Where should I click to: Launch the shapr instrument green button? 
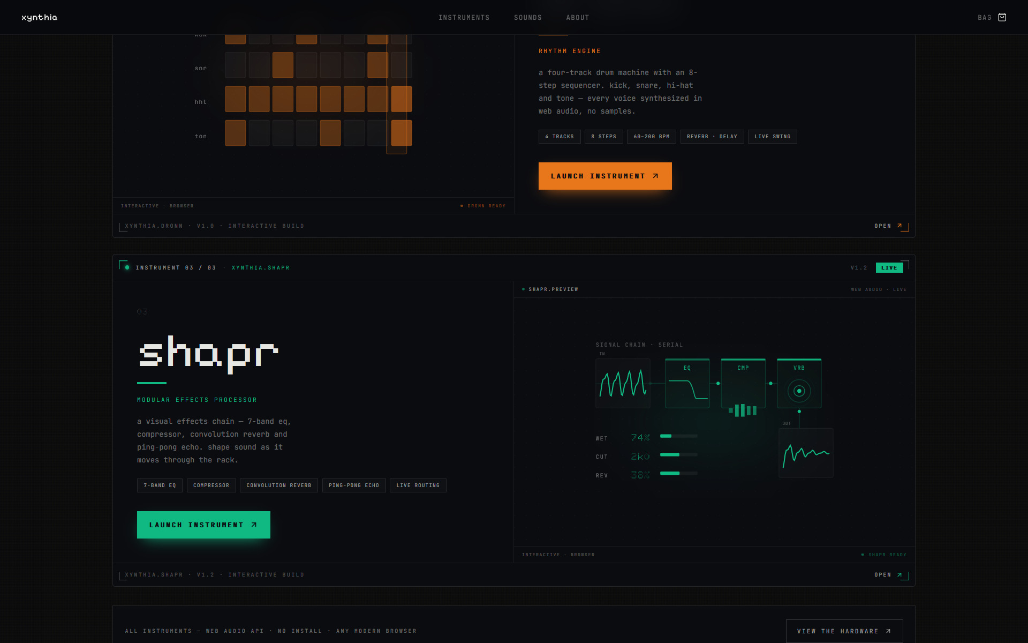click(203, 525)
